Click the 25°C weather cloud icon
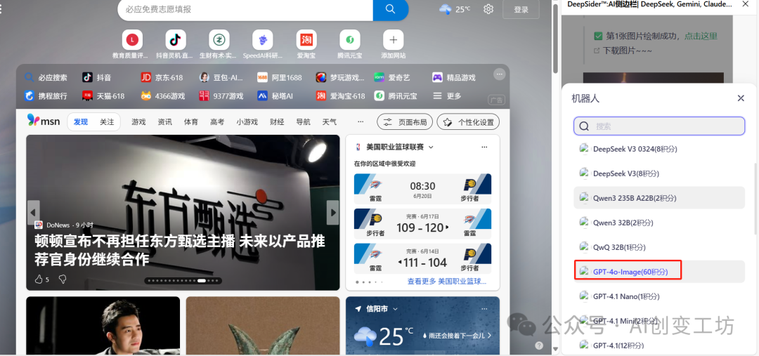The image size is (759, 356). (x=446, y=8)
